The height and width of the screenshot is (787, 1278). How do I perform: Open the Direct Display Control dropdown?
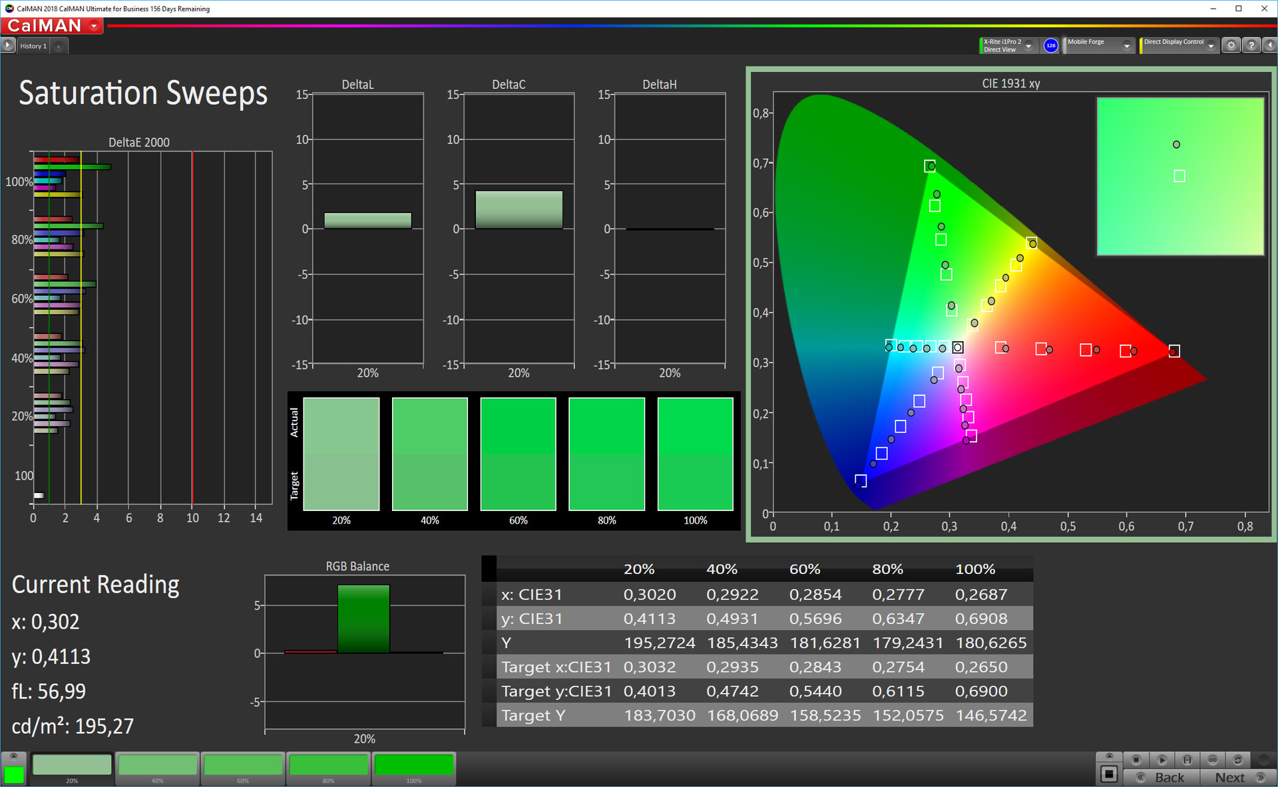(1211, 46)
